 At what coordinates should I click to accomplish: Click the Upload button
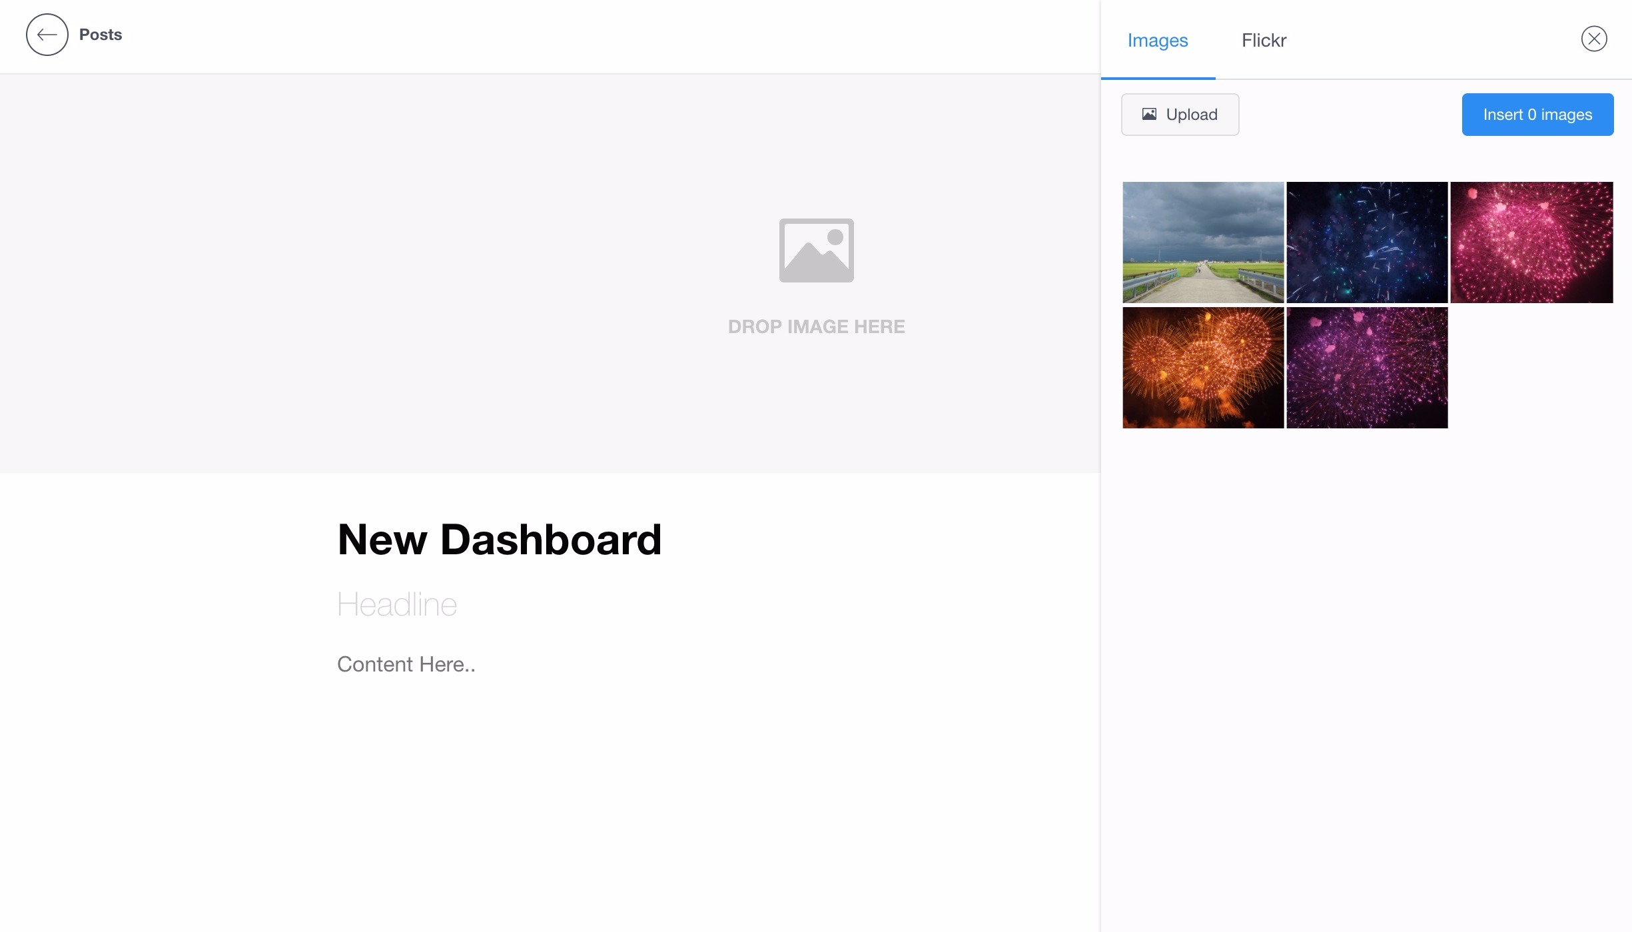point(1180,115)
